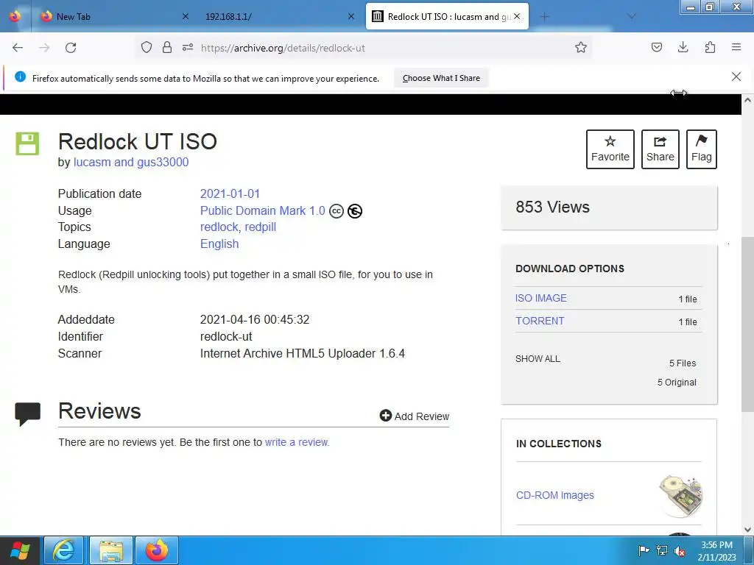Open a new tab with plus
Viewport: 754px width, 565px height.
[x=544, y=17]
